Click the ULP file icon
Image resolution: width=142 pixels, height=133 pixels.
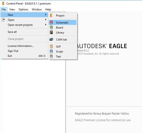[51, 46]
